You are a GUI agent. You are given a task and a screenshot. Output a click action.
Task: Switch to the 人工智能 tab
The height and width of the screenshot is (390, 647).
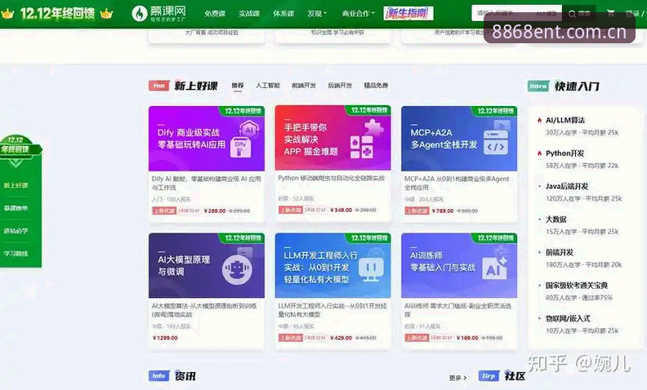pos(268,86)
